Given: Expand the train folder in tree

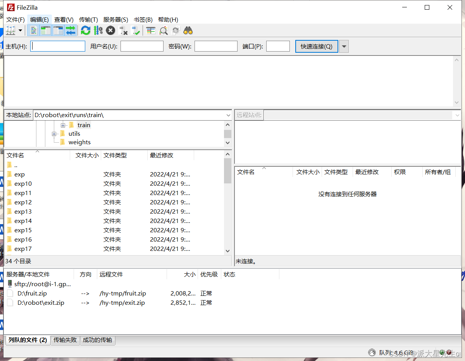Looking at the screenshot, I should click(x=63, y=125).
